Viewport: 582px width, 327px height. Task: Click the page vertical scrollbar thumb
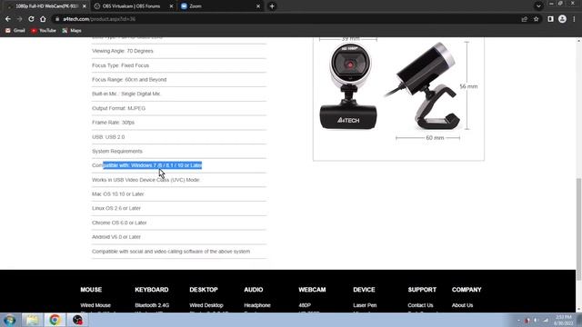point(578,229)
